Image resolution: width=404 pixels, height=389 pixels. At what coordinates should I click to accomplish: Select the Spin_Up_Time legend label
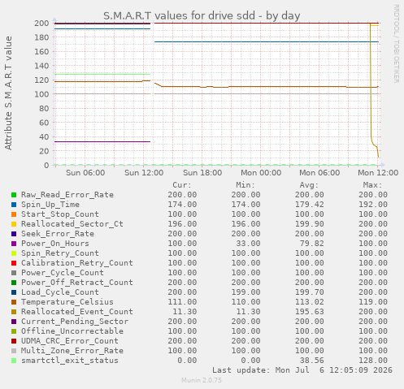50,205
